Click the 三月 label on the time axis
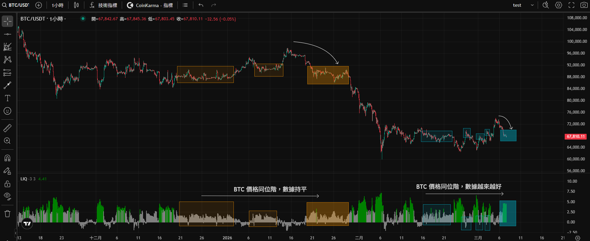This screenshot has width=590, height=241. click(x=478, y=237)
